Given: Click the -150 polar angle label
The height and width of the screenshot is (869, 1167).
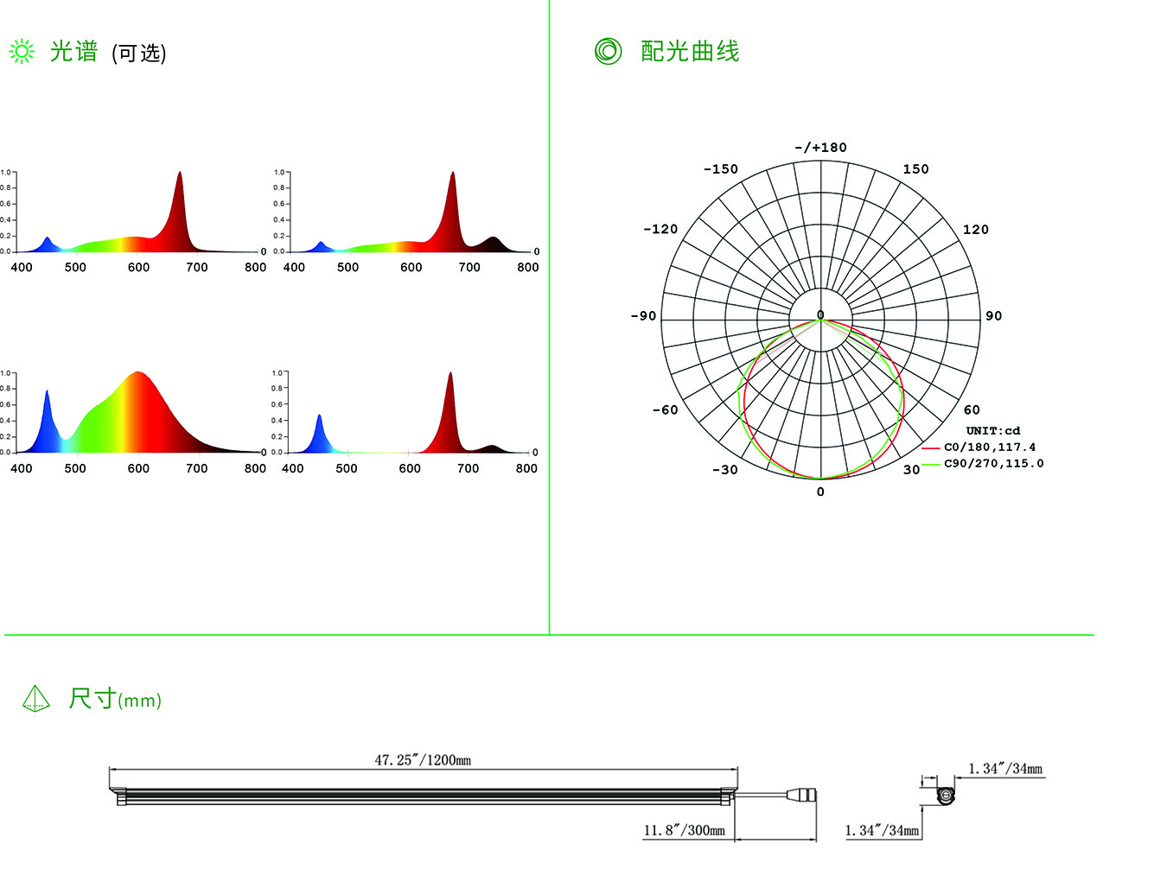Looking at the screenshot, I should tap(720, 169).
